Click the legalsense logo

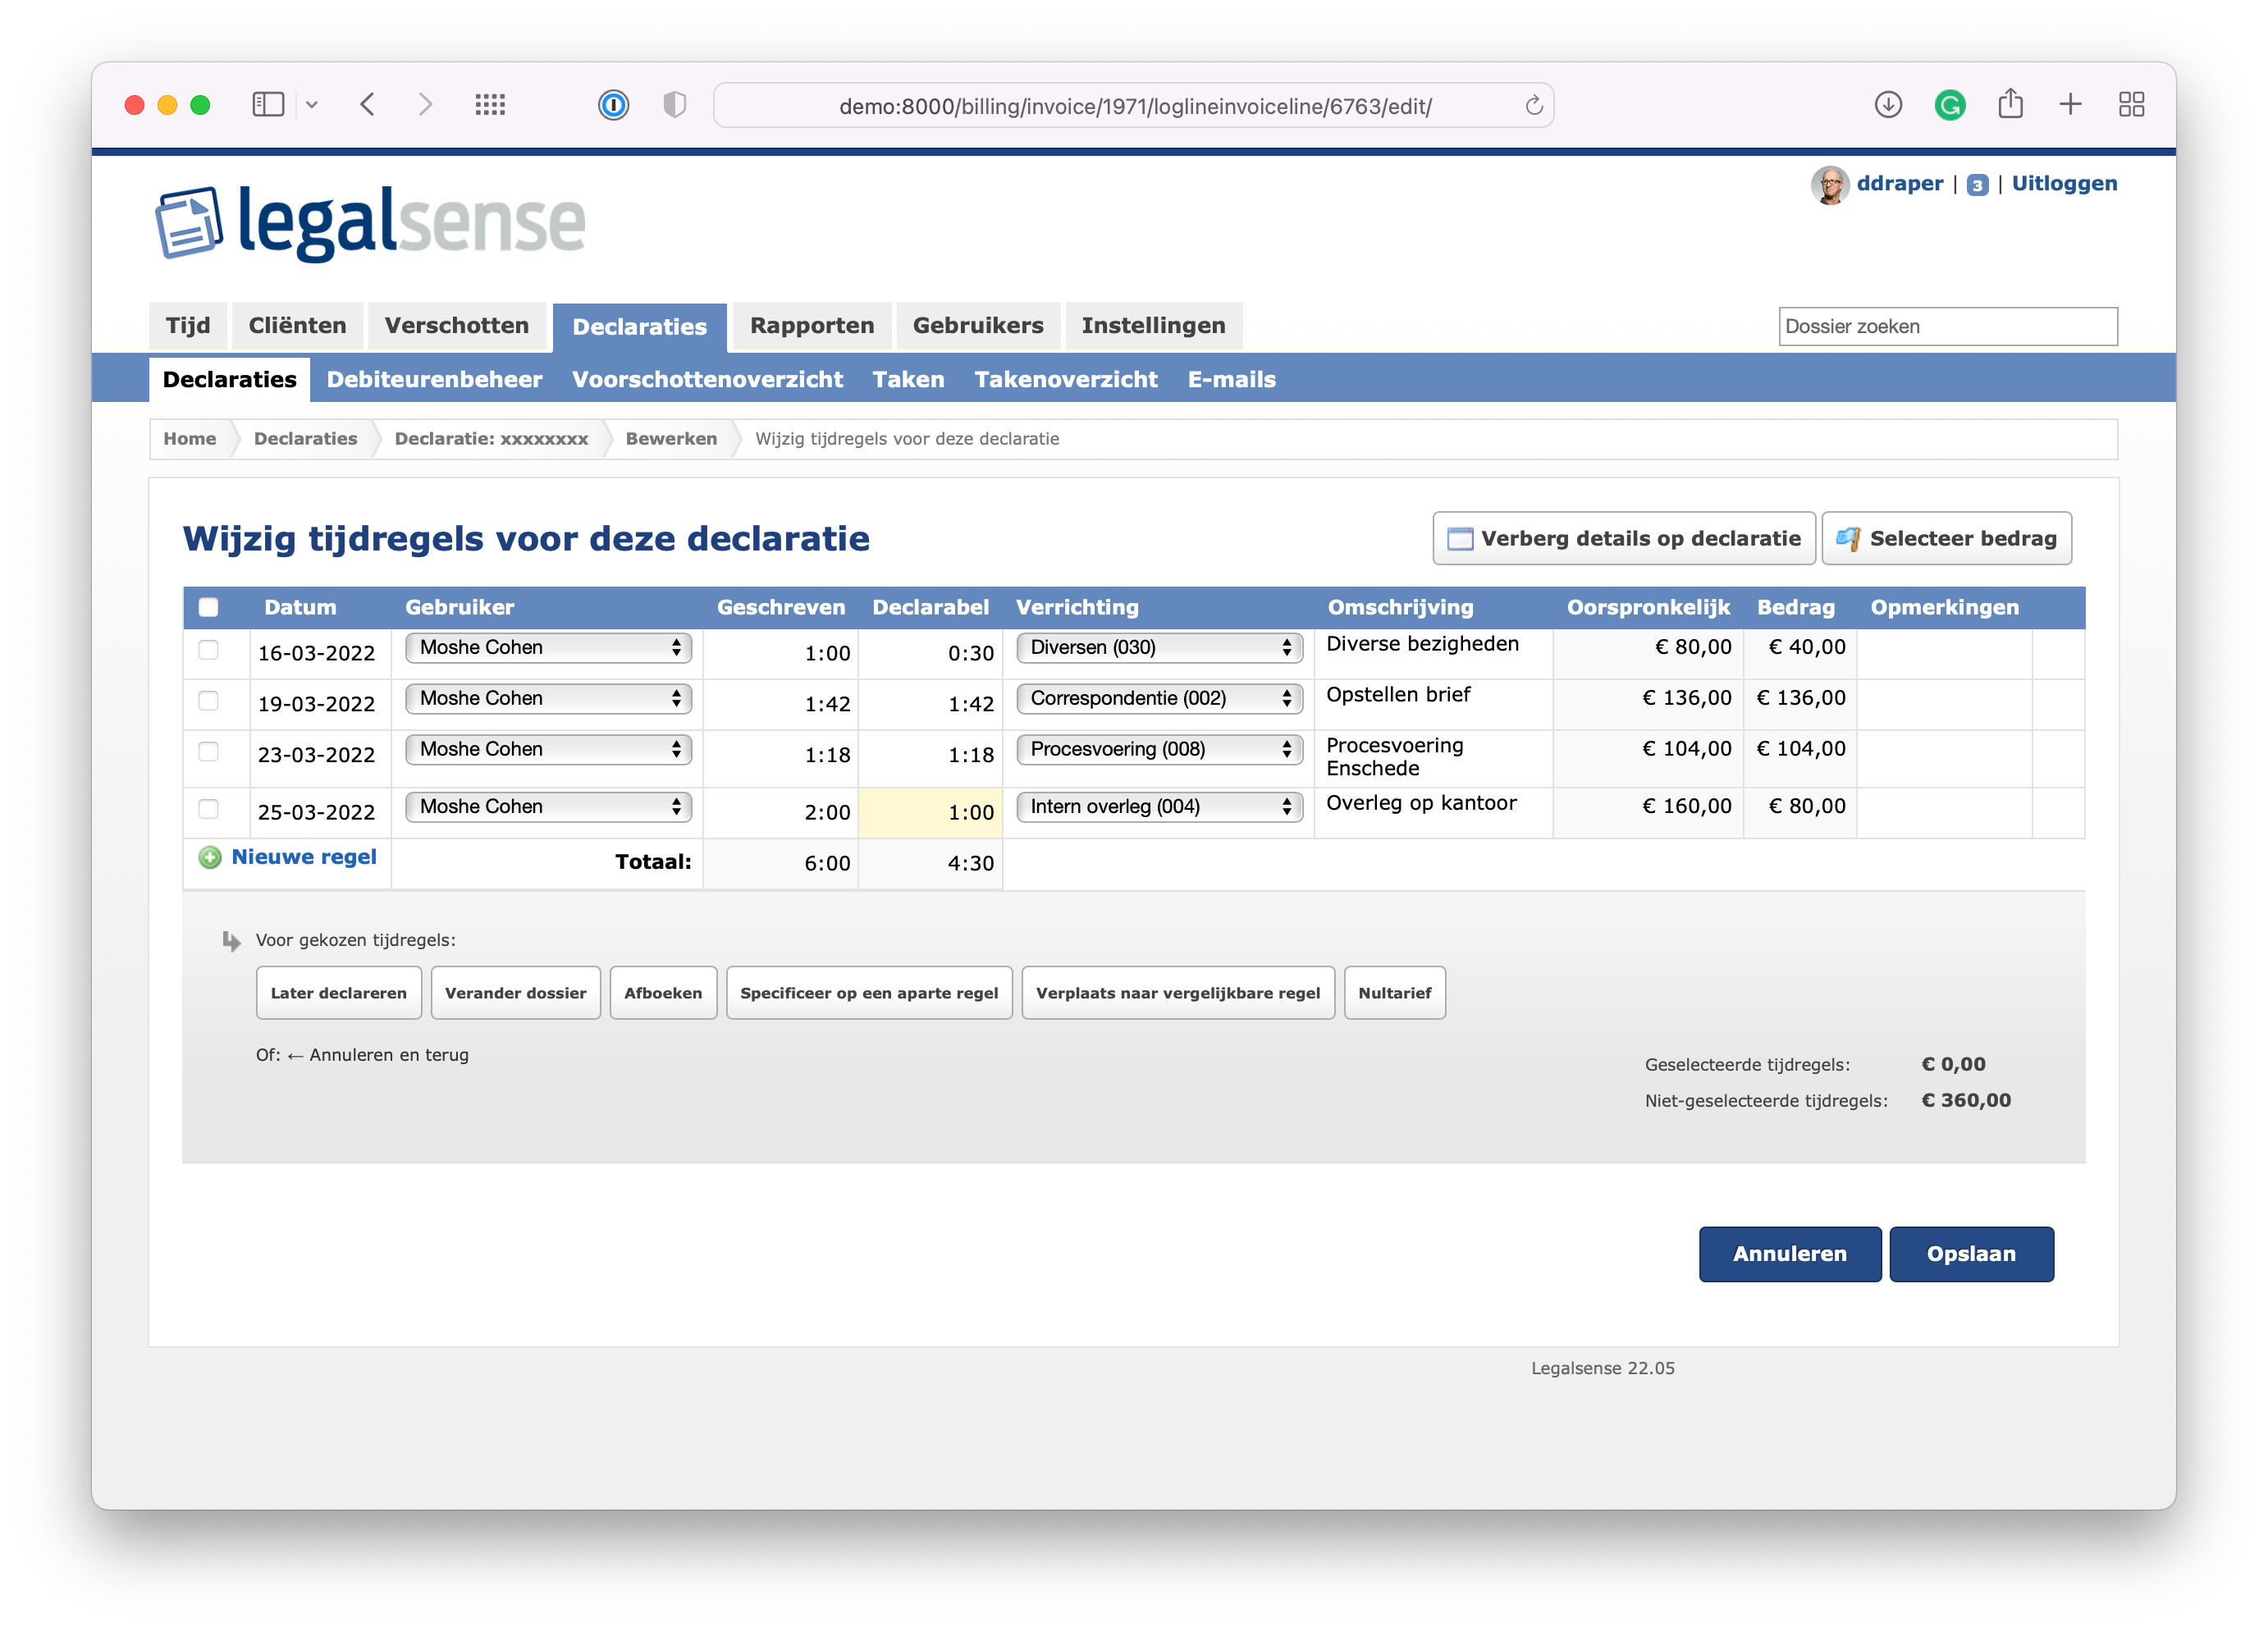[371, 222]
